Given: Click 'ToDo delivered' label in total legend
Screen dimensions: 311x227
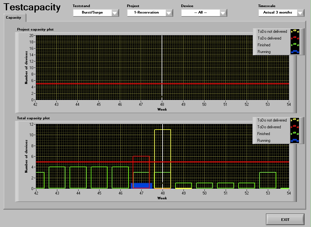Looking at the screenshot, I should click(x=269, y=127).
